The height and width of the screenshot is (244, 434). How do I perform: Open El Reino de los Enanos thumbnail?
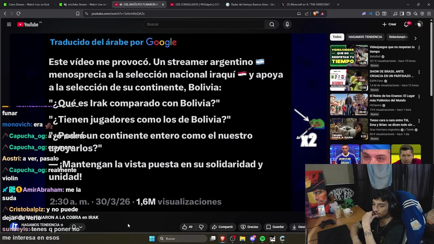coord(349,104)
